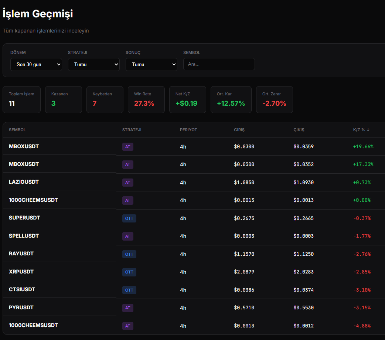Screen dimensions: 385x340
Task: Click the $0.0352 exit price
Action: click(x=303, y=164)
